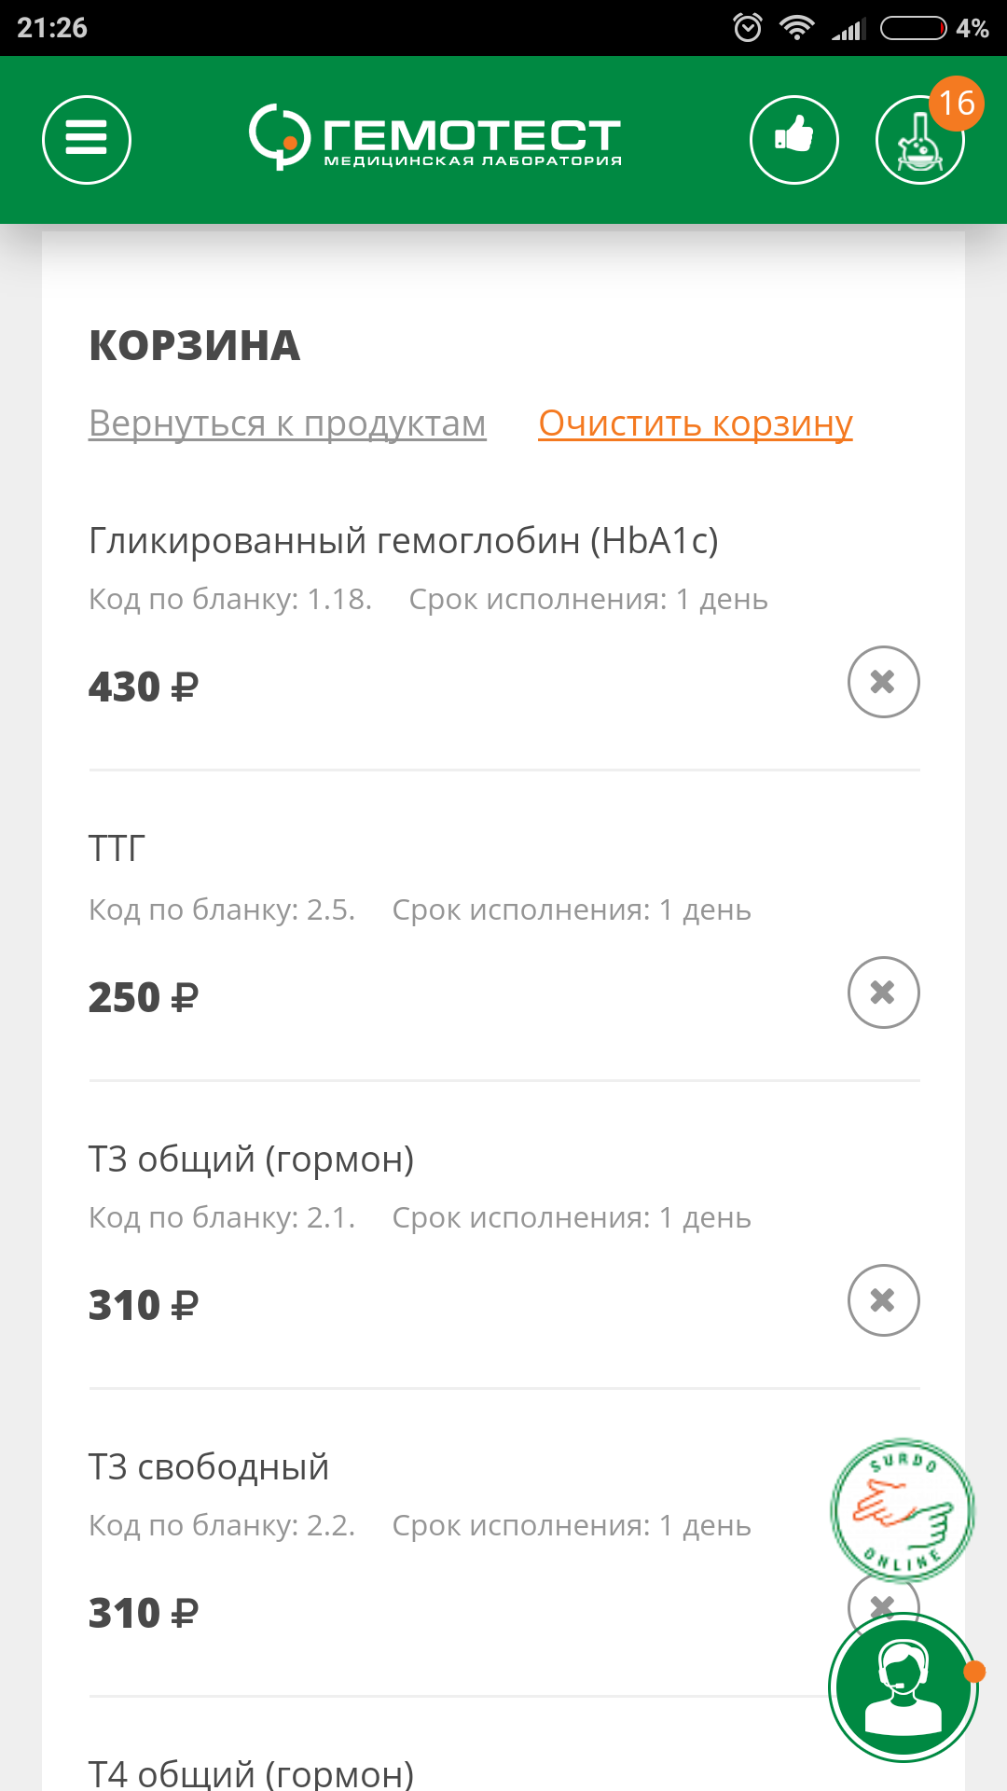Image resolution: width=1007 pixels, height=1791 pixels.
Task: Open the hamburger menu
Action: pos(87,140)
